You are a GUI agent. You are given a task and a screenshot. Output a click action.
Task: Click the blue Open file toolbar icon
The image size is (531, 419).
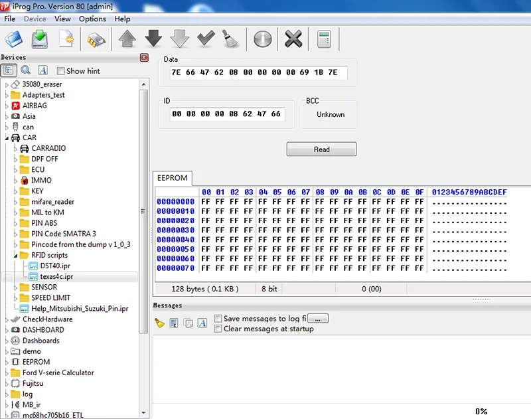13,39
